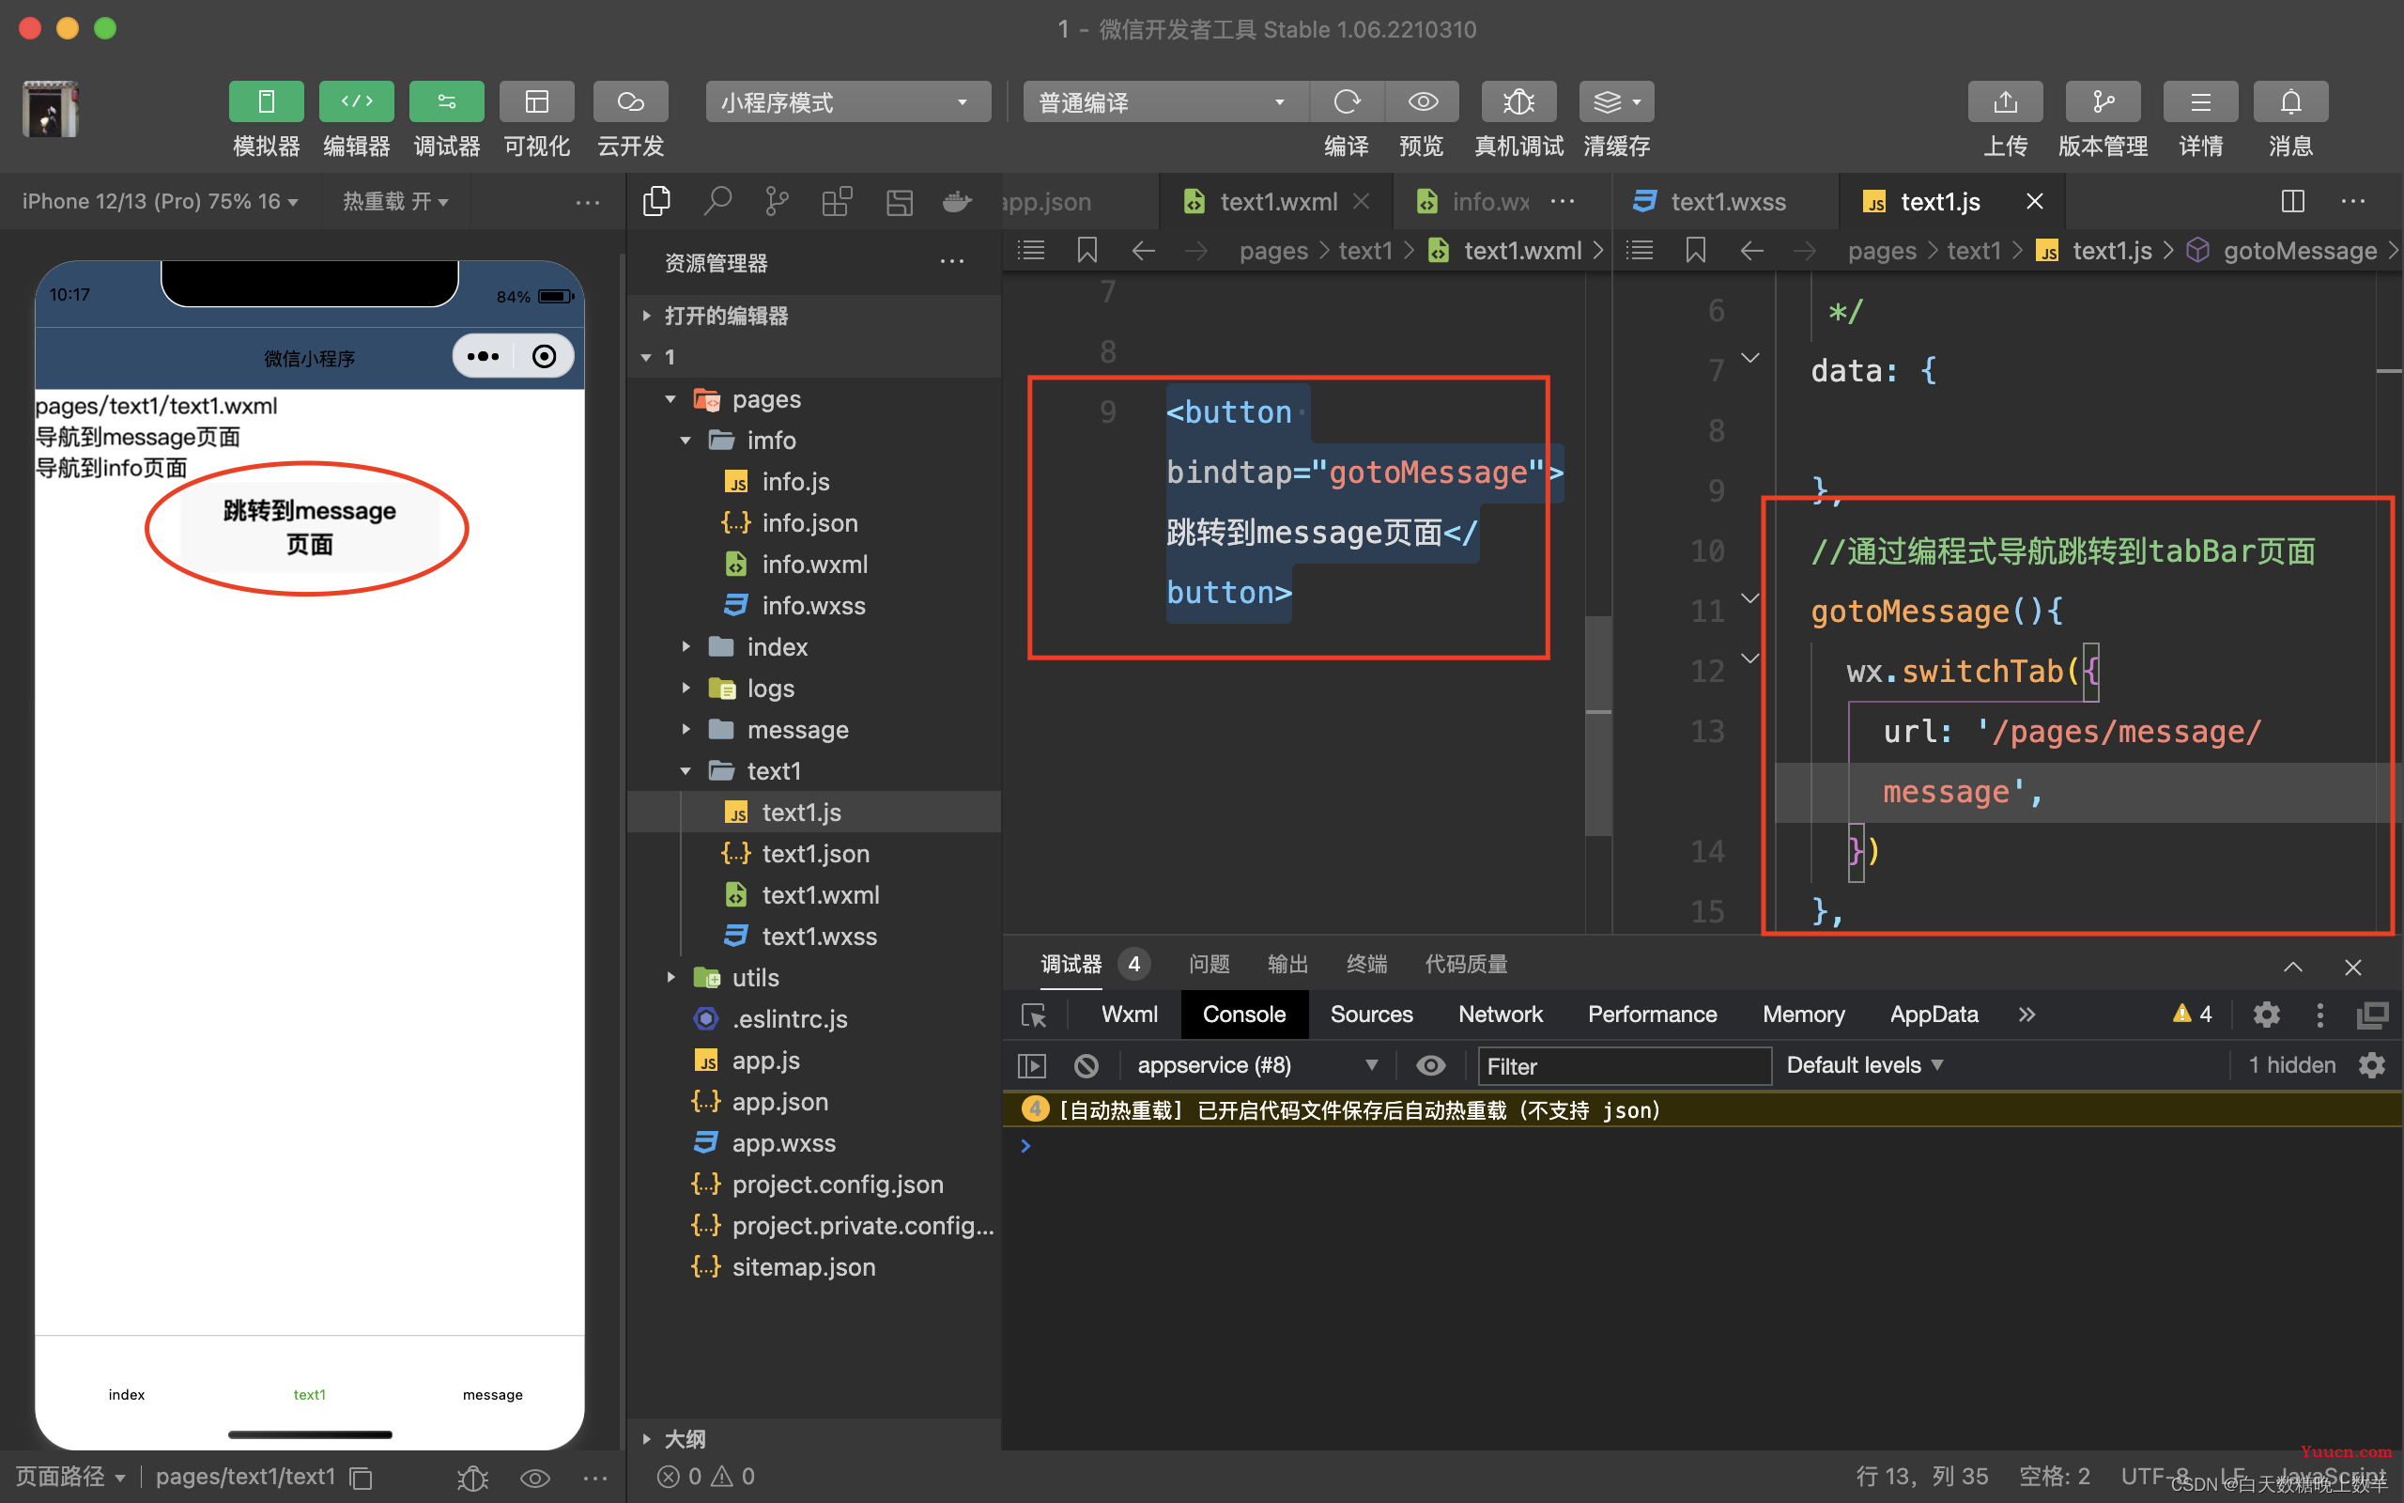
Task: Click the 编译 compile refresh icon
Action: coord(1347,101)
